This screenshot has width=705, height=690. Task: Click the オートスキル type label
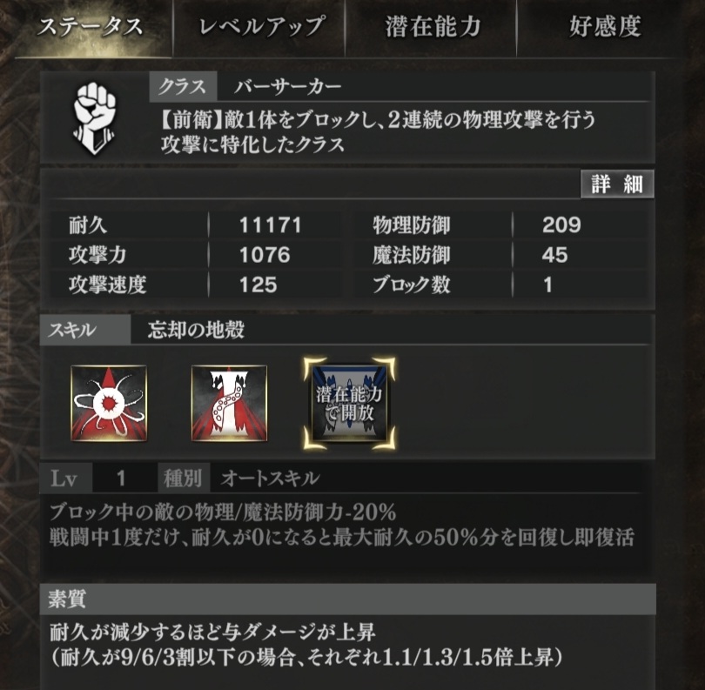pyautogui.click(x=270, y=478)
